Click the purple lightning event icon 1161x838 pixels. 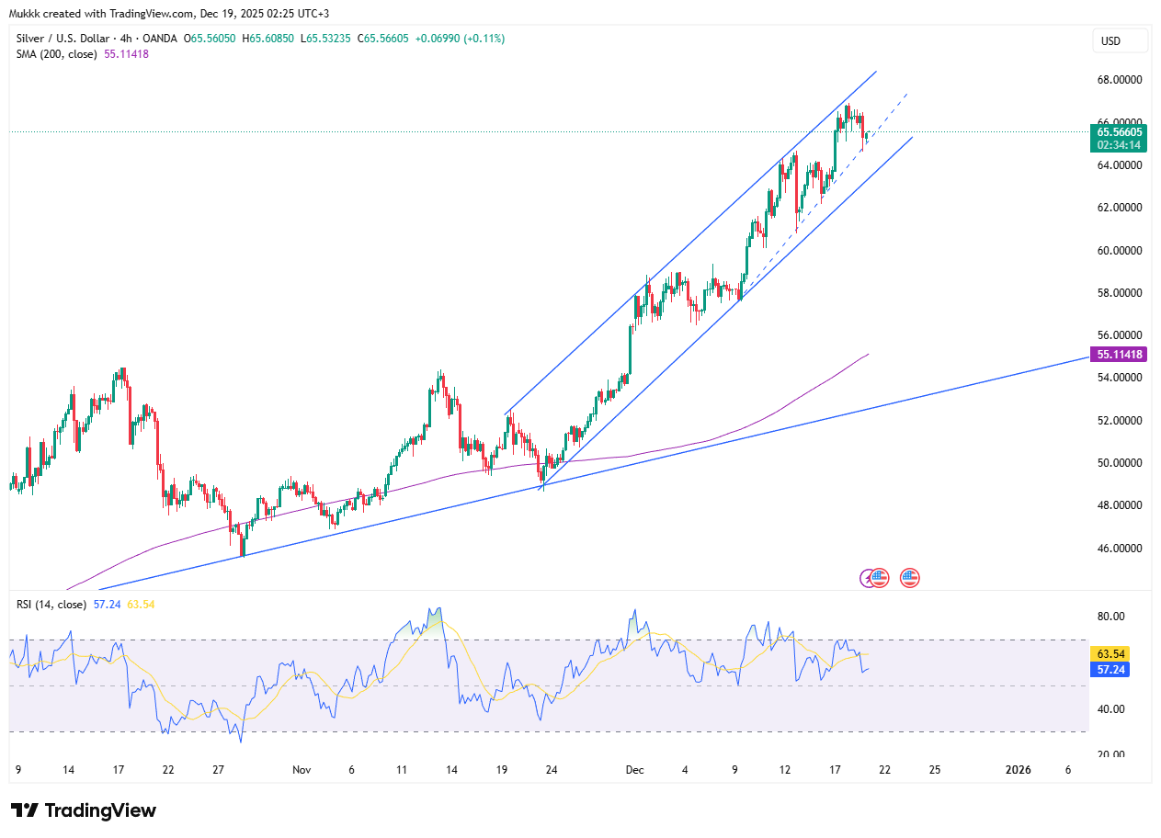(x=867, y=578)
